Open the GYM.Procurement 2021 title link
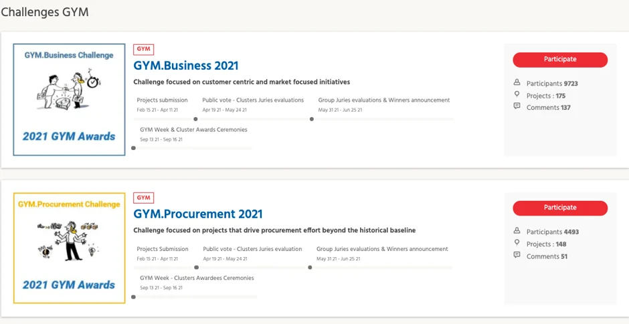 click(198, 214)
